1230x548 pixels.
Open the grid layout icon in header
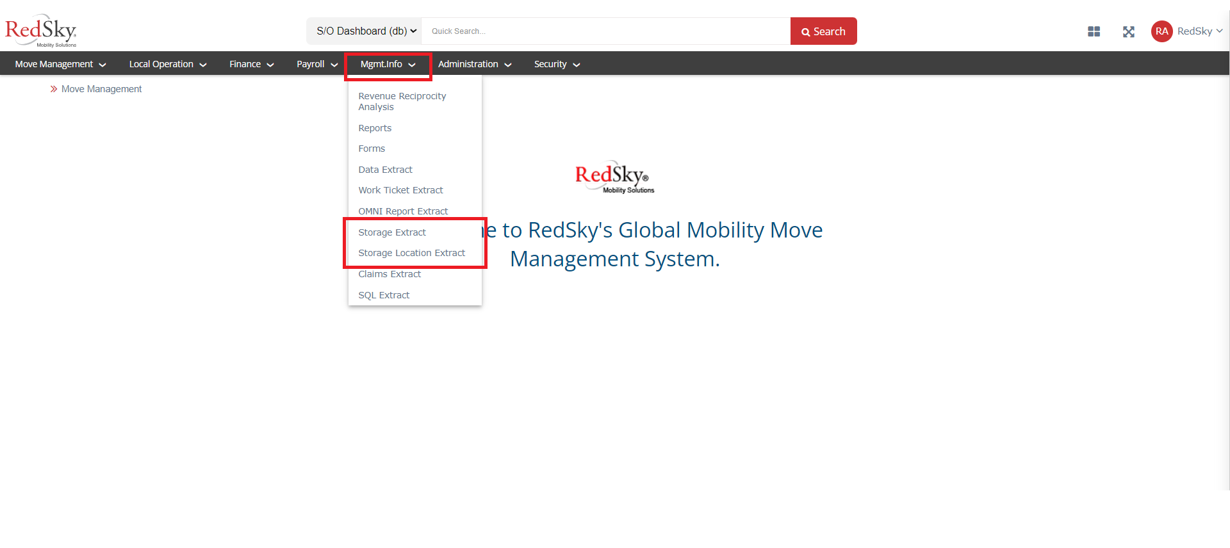(1094, 31)
